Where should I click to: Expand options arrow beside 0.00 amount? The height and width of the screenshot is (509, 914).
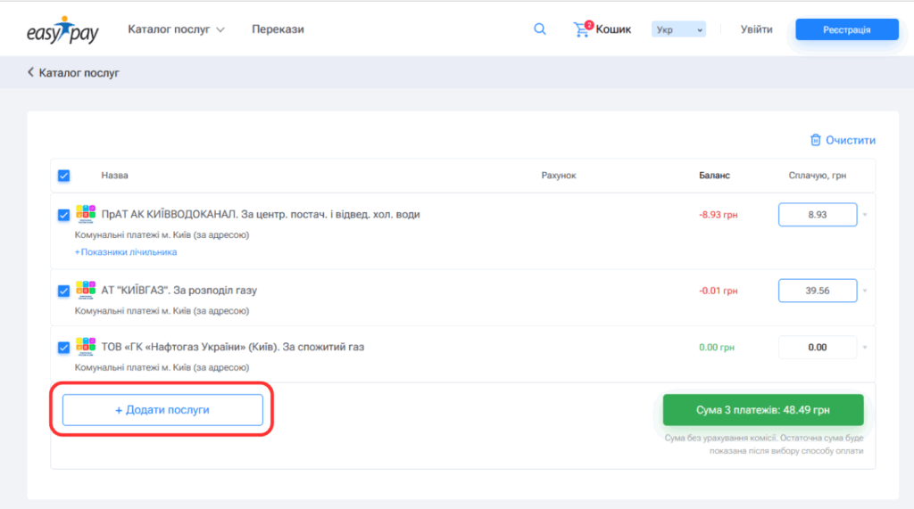pyautogui.click(x=865, y=347)
